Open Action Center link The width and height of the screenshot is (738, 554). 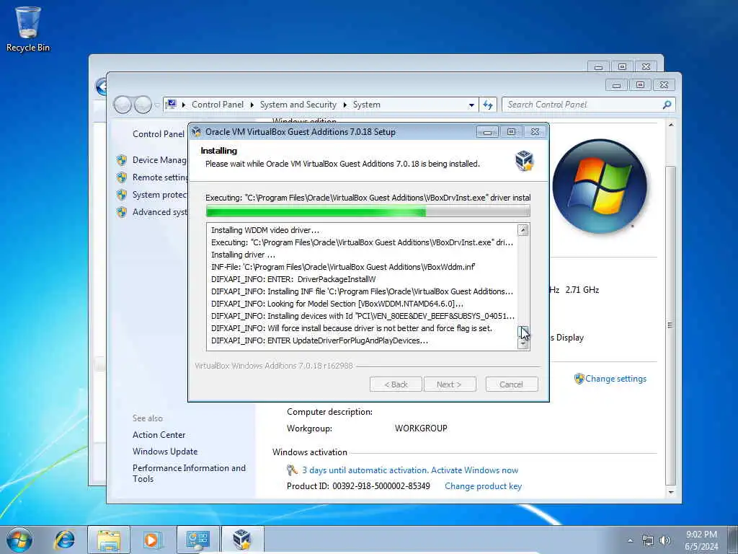point(159,435)
